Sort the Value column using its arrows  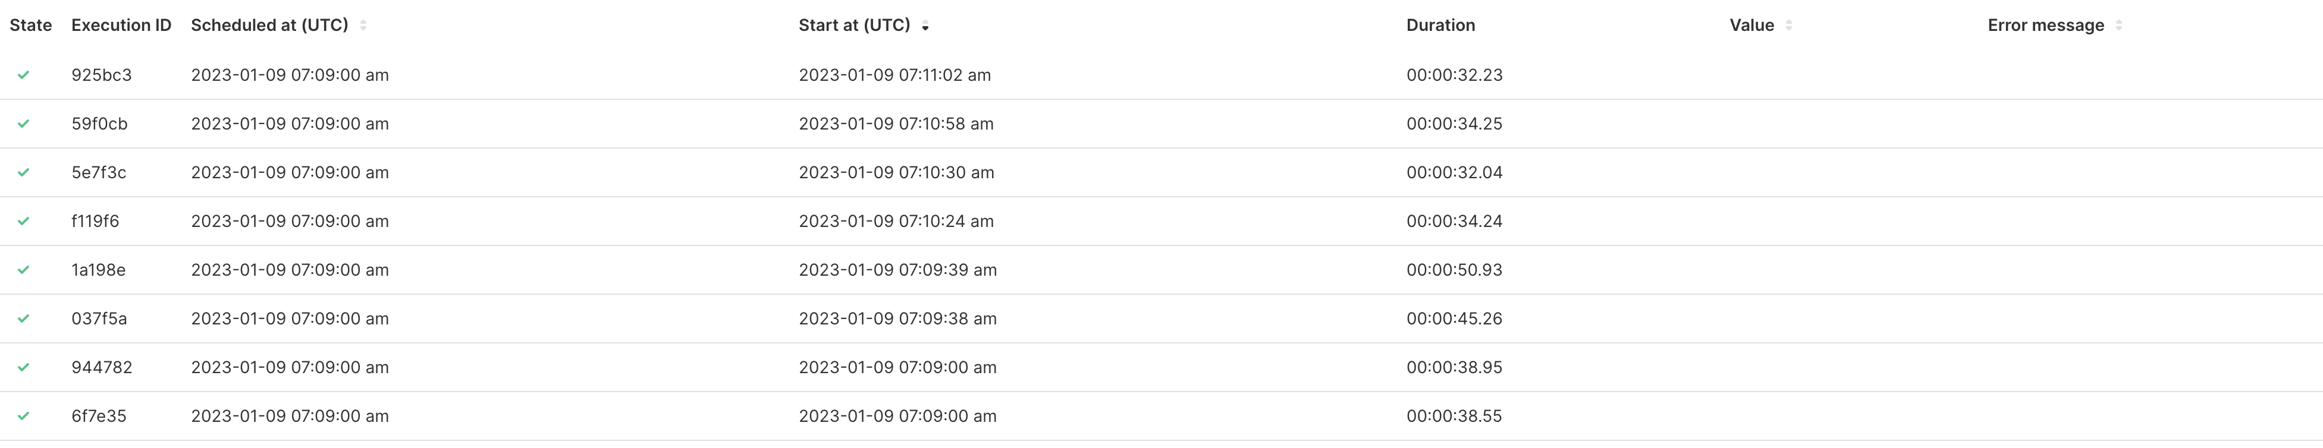point(1788,25)
